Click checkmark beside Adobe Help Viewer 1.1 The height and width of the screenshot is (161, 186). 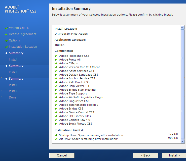(56, 86)
